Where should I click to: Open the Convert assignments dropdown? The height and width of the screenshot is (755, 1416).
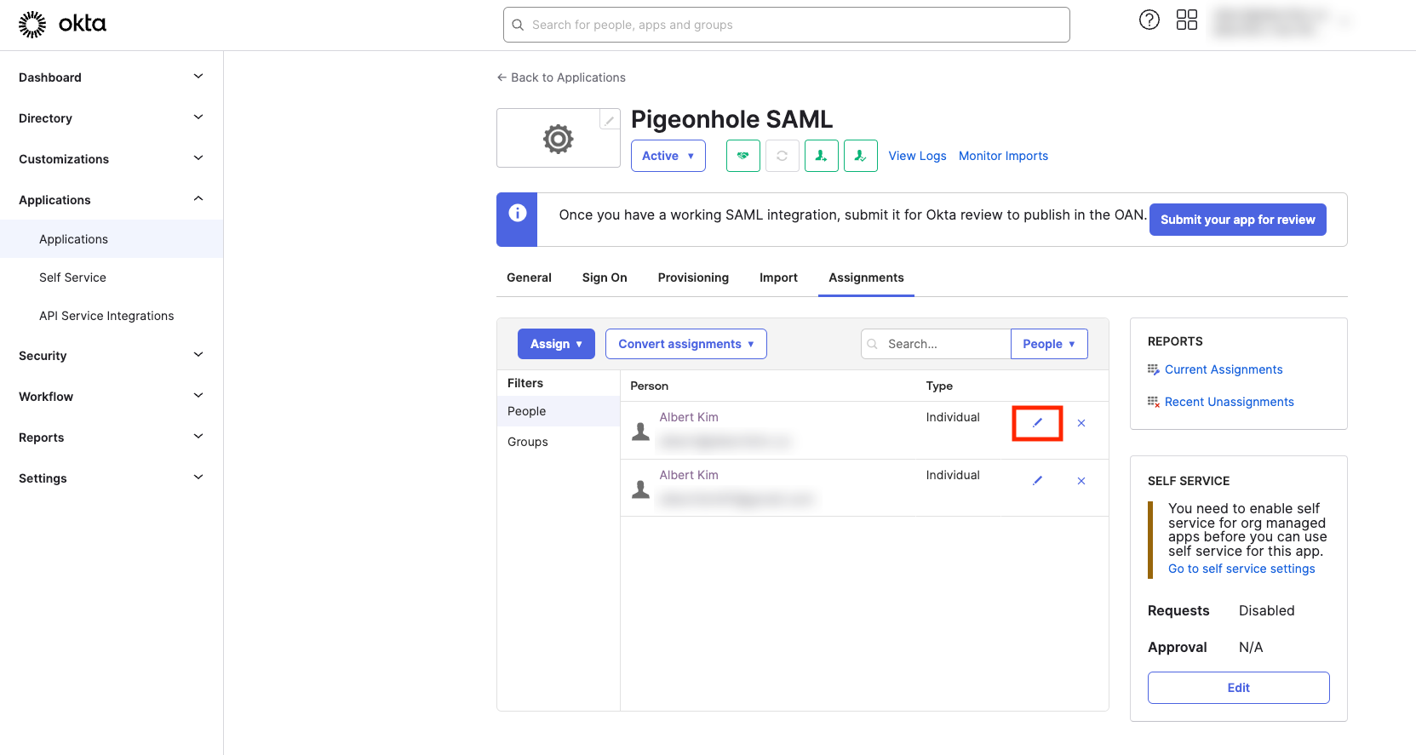(686, 344)
